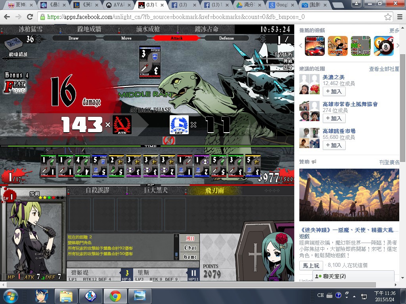This screenshot has height=304, width=406.
Task: Open the 迷失神蹟 ad image
Action: (x=349, y=195)
